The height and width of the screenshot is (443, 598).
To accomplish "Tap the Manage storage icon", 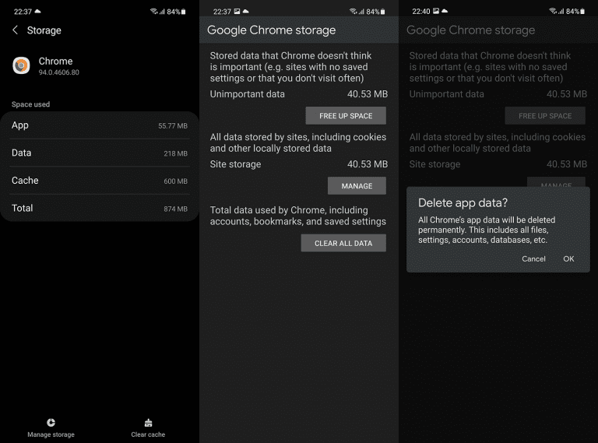I will (x=51, y=423).
